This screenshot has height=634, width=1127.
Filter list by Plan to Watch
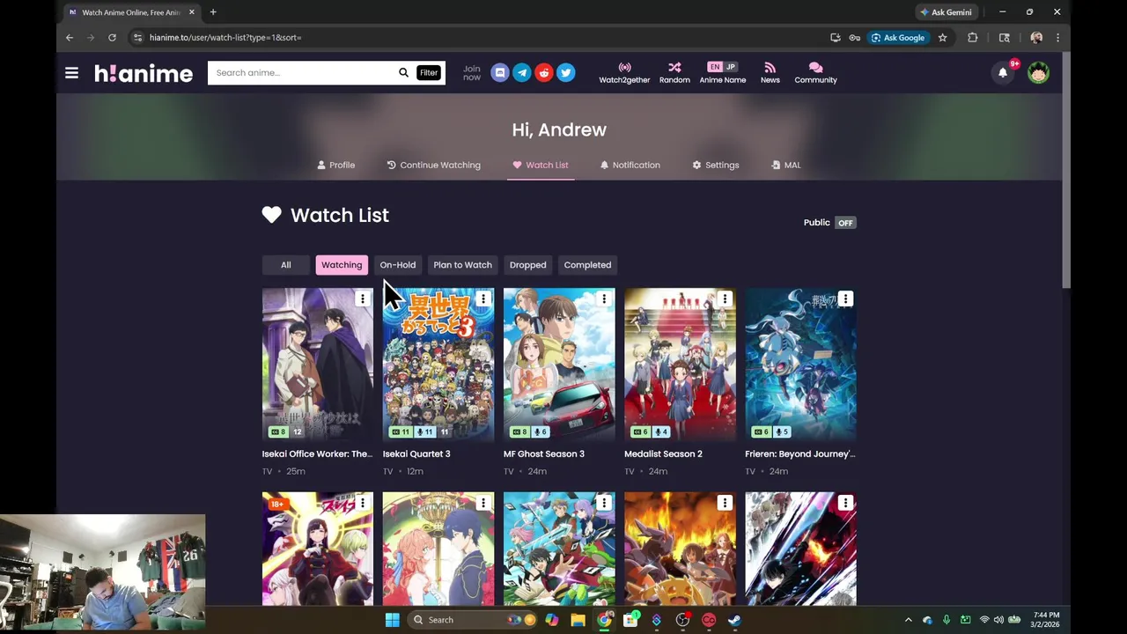tap(462, 265)
